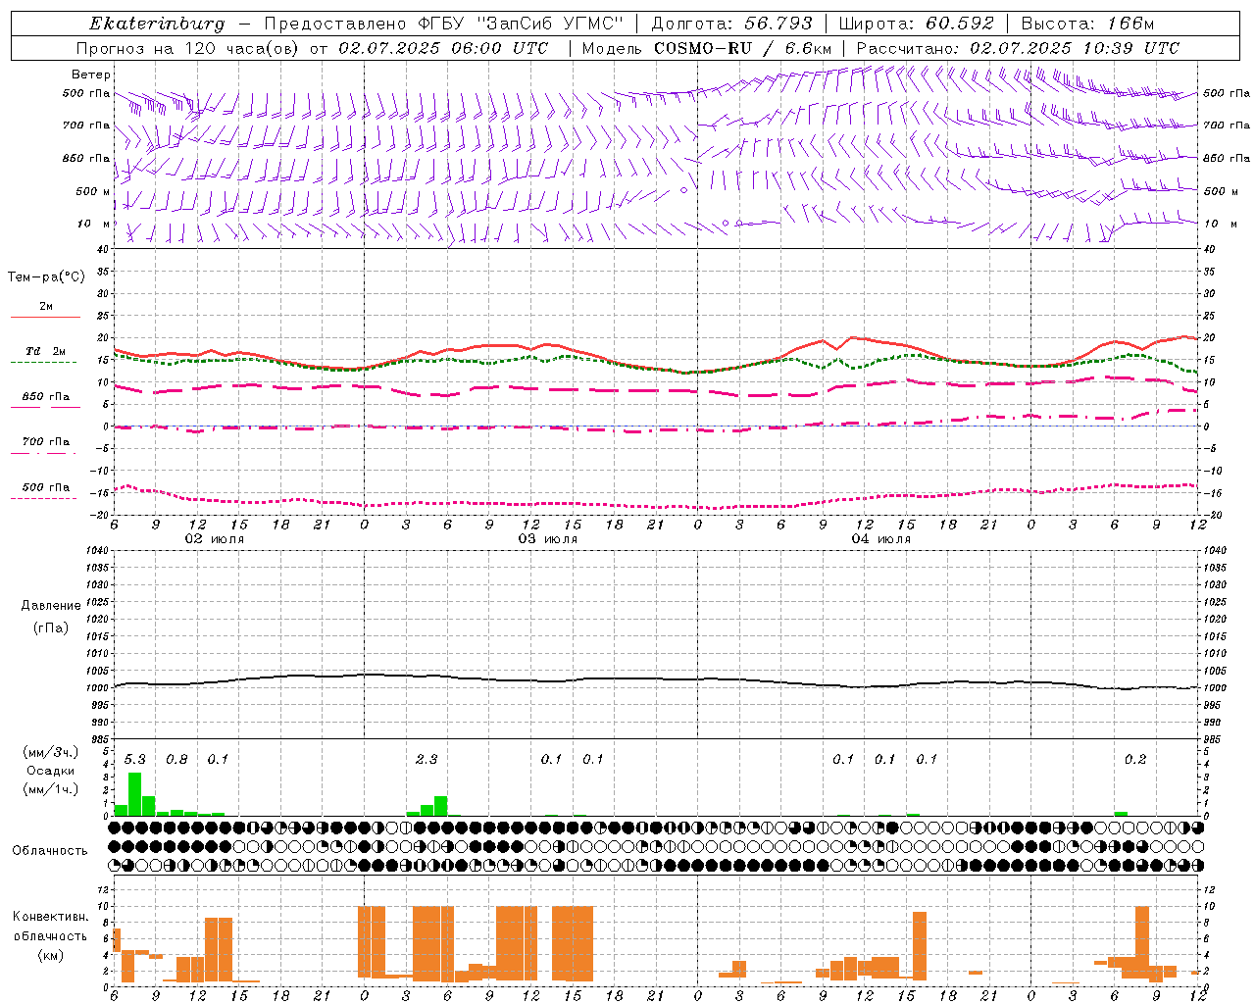The image size is (1255, 1004).
Task: Click the Ekaterinburg title text
Action: [157, 24]
